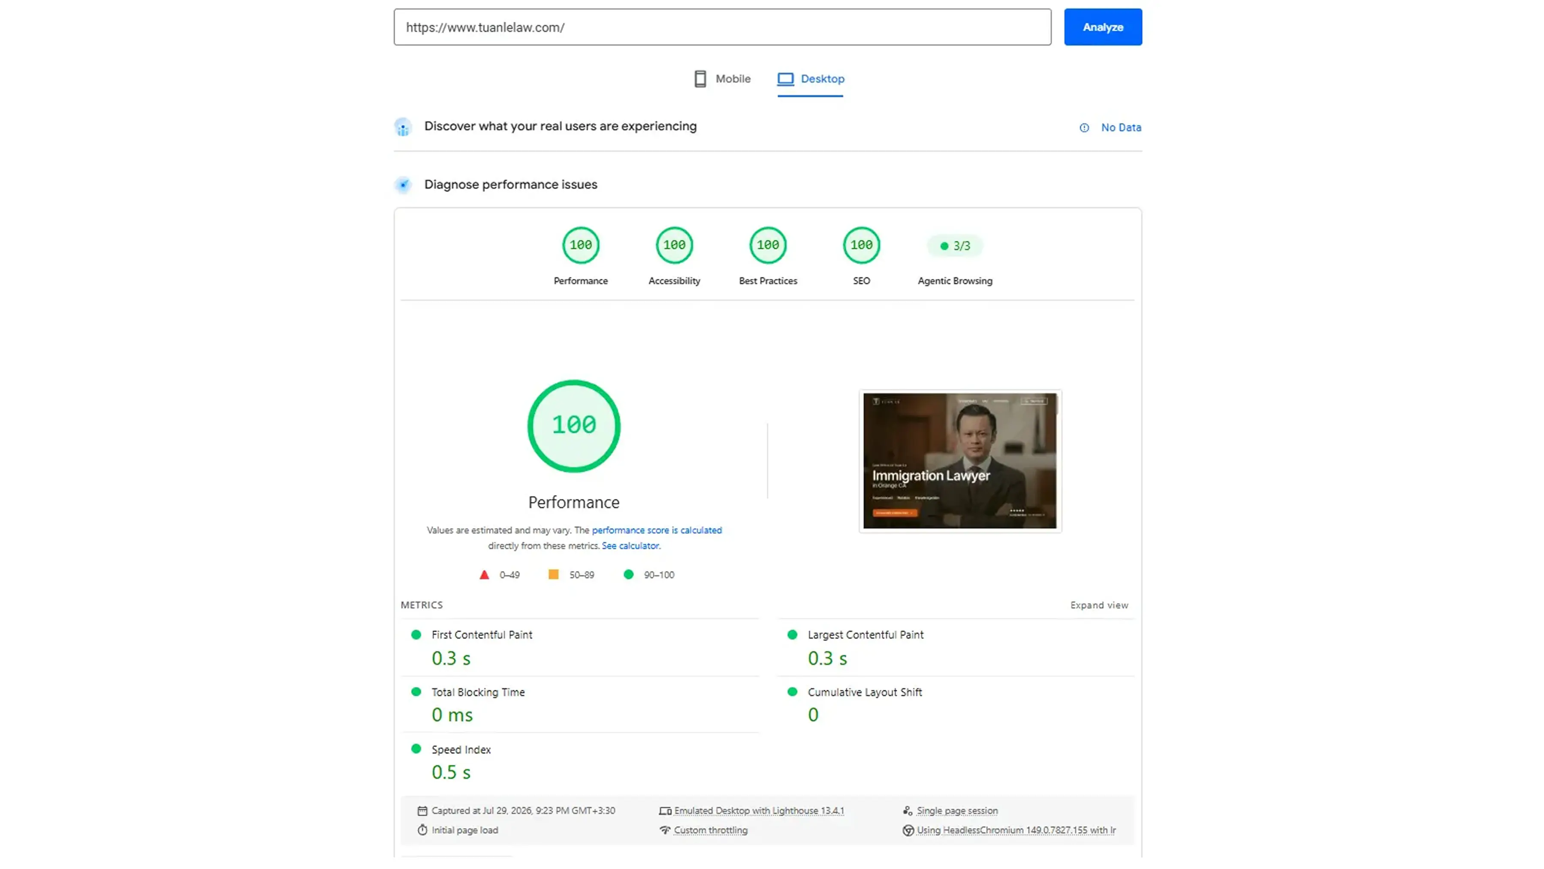
Task: Click the Diagnose performance issues heading
Action: [x=511, y=184]
